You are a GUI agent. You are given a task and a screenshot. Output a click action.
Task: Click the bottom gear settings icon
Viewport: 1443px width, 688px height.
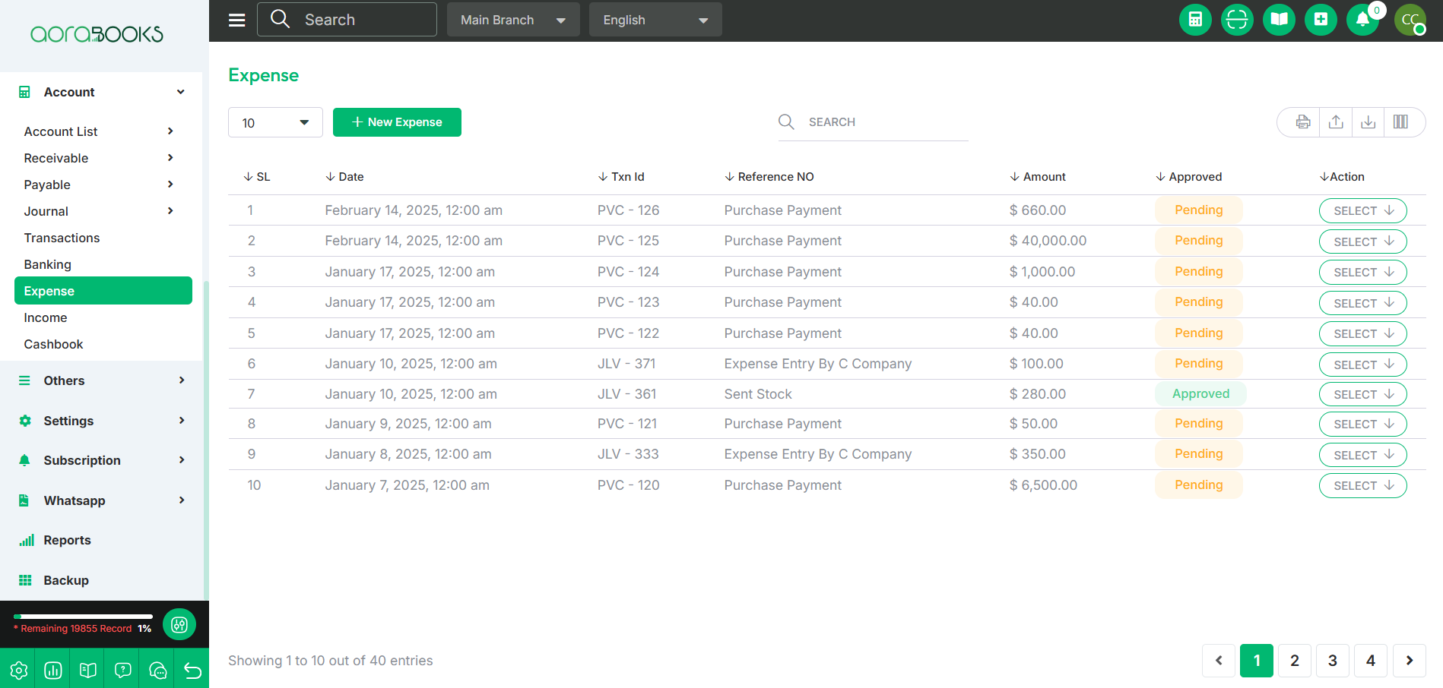click(18, 670)
